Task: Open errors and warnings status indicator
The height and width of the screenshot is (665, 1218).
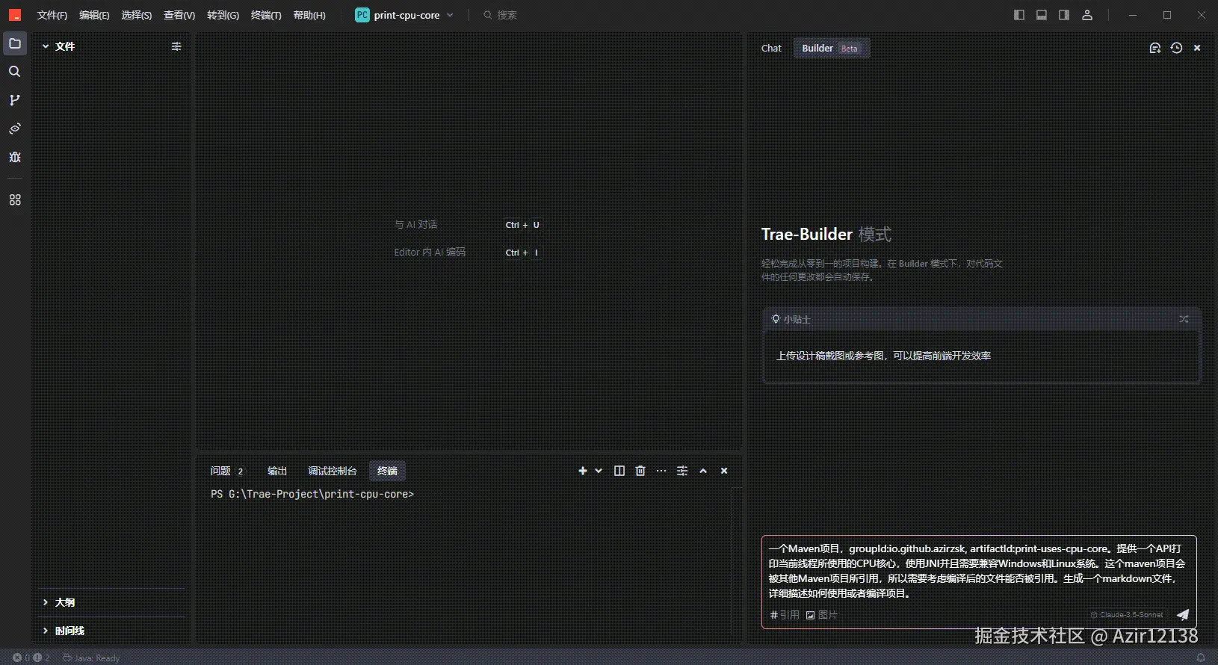Action: coord(31,658)
